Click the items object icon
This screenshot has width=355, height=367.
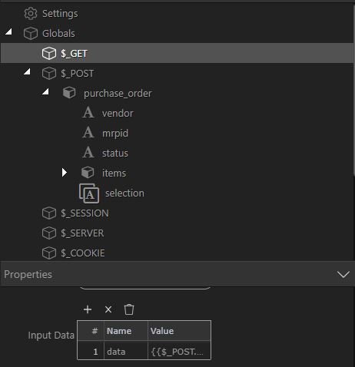coord(88,173)
